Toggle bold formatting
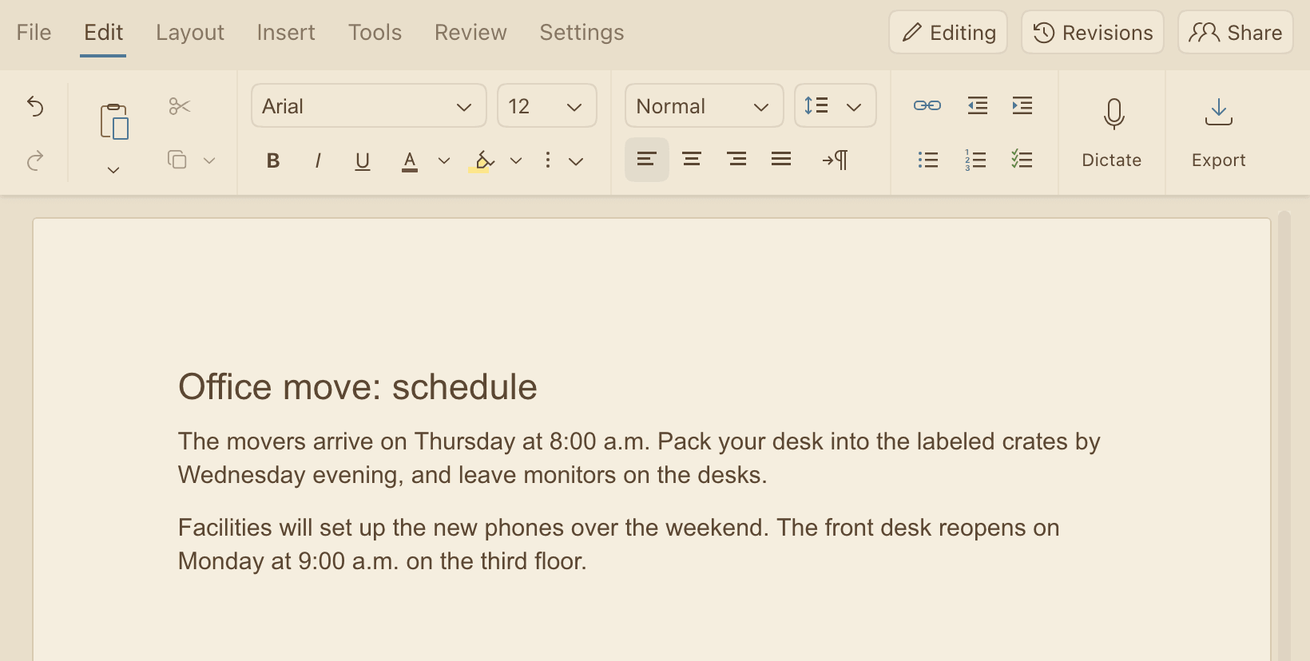The image size is (1310, 661). tap(273, 160)
